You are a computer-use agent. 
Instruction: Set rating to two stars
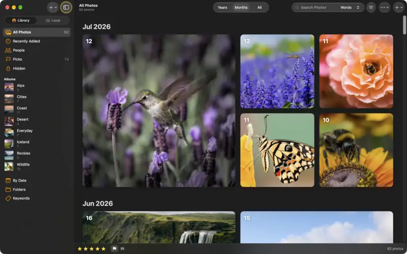click(x=85, y=249)
